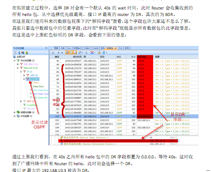Switch to the 诊断 tab

tap(62, 48)
